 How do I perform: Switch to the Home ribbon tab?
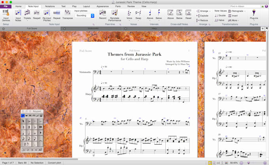(18, 6)
